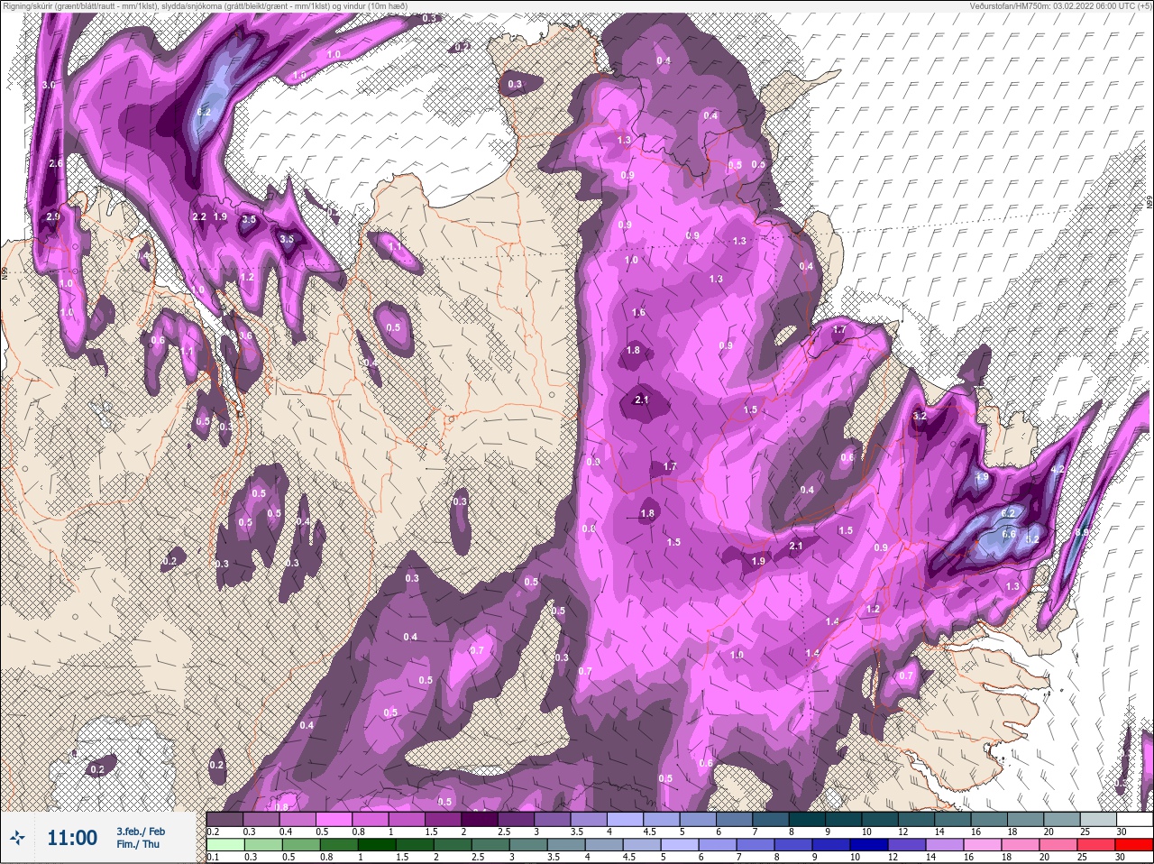Select the 0.2 swatch in upper legend row

[224, 819]
